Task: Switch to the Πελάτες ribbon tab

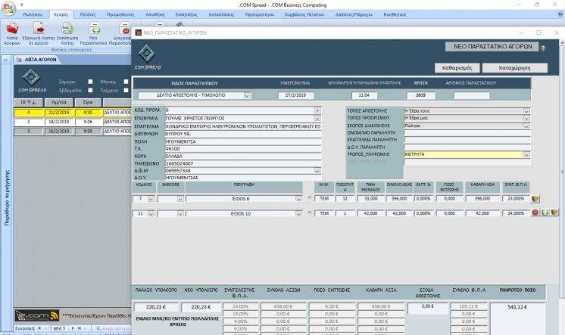Action: [88, 15]
